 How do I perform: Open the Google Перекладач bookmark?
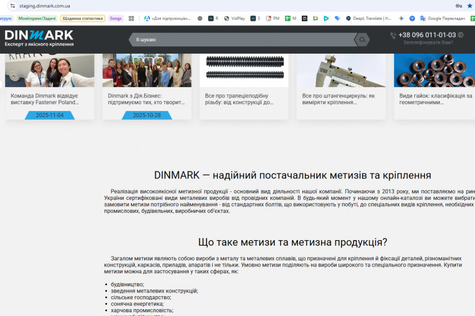pyautogui.click(x=443, y=19)
